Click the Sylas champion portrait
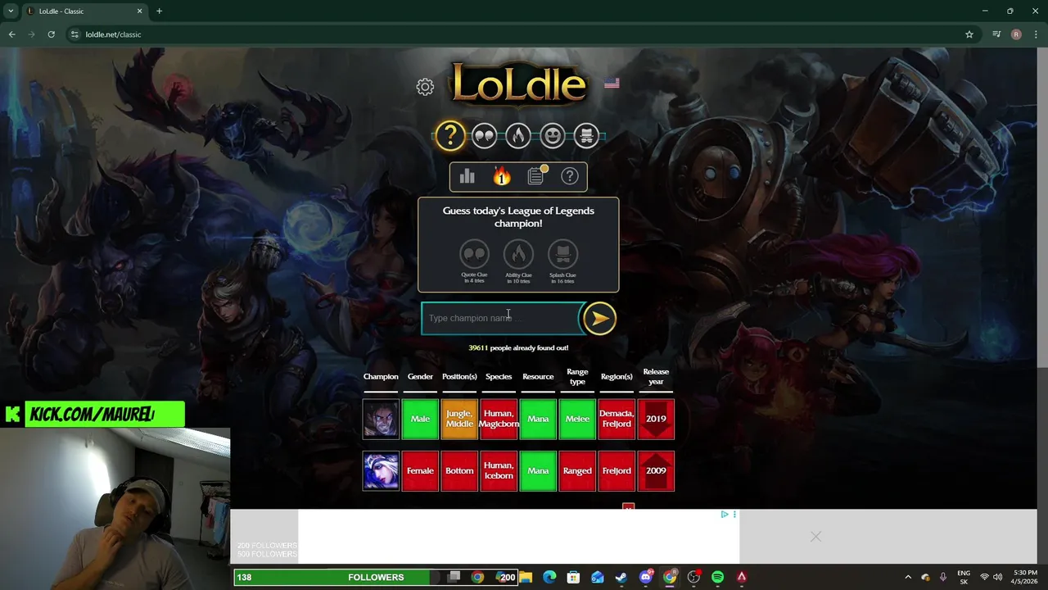The image size is (1048, 590). pyautogui.click(x=381, y=419)
